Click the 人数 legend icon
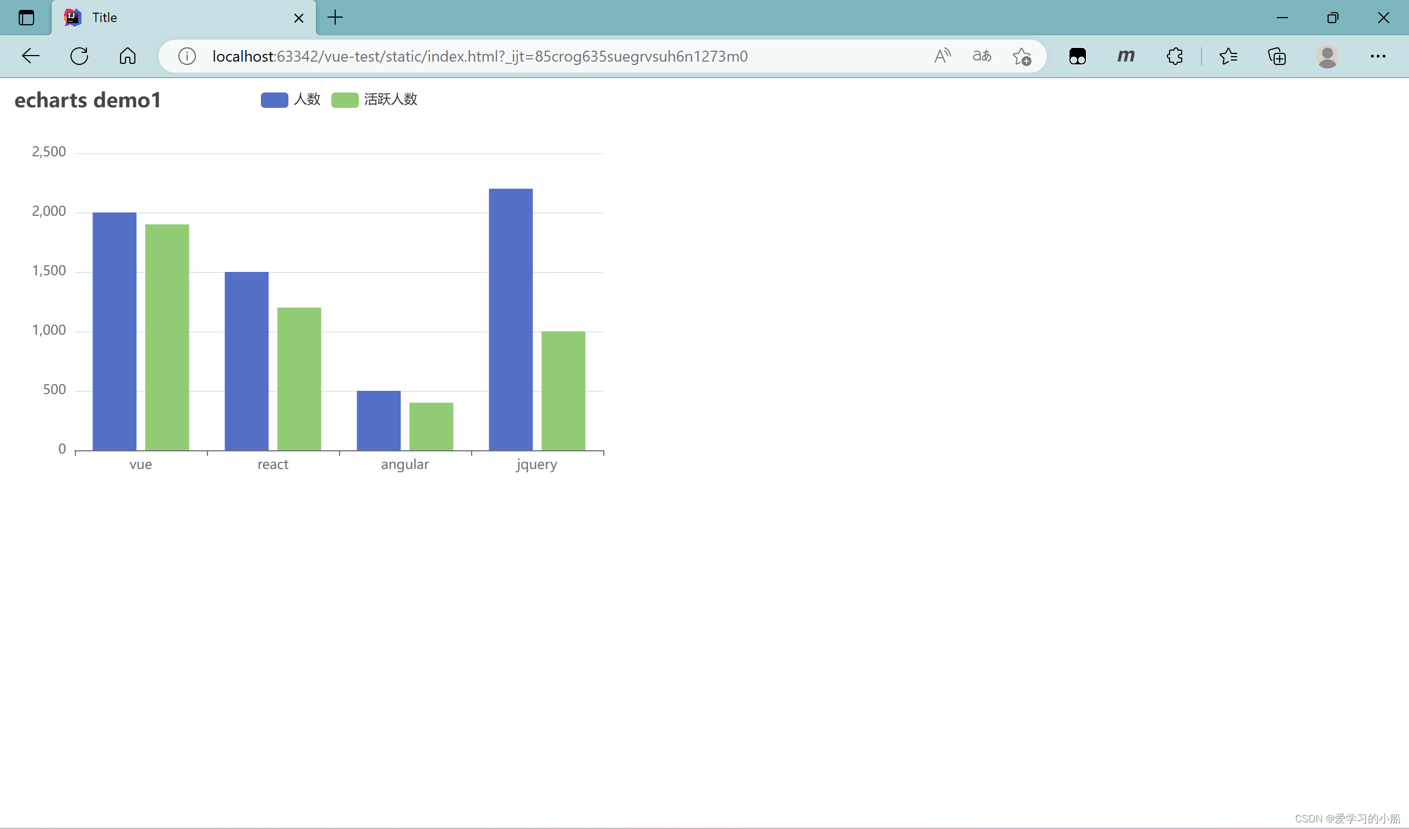This screenshot has height=829, width=1409. (x=272, y=99)
